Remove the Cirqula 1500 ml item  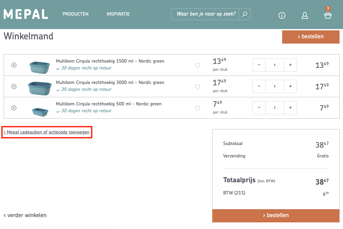(x=14, y=65)
